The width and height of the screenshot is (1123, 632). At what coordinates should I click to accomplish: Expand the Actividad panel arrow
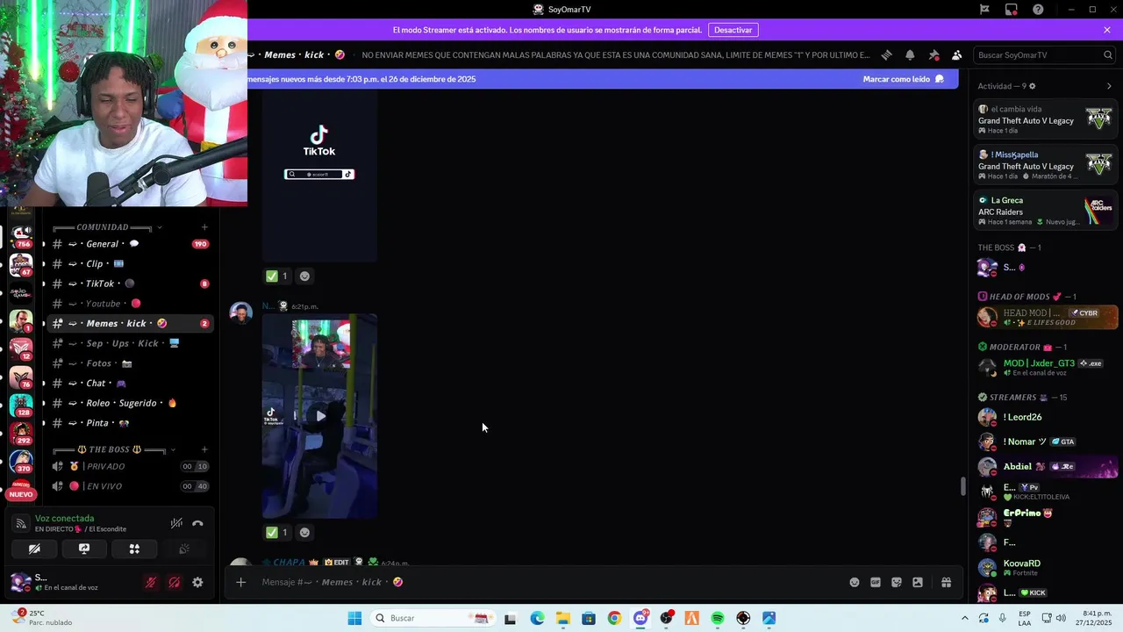click(1109, 86)
